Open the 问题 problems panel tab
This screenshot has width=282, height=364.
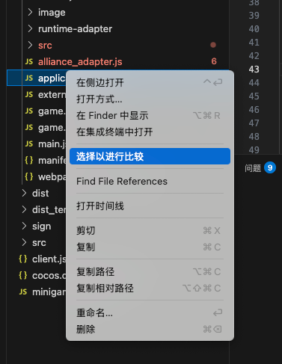point(253,168)
